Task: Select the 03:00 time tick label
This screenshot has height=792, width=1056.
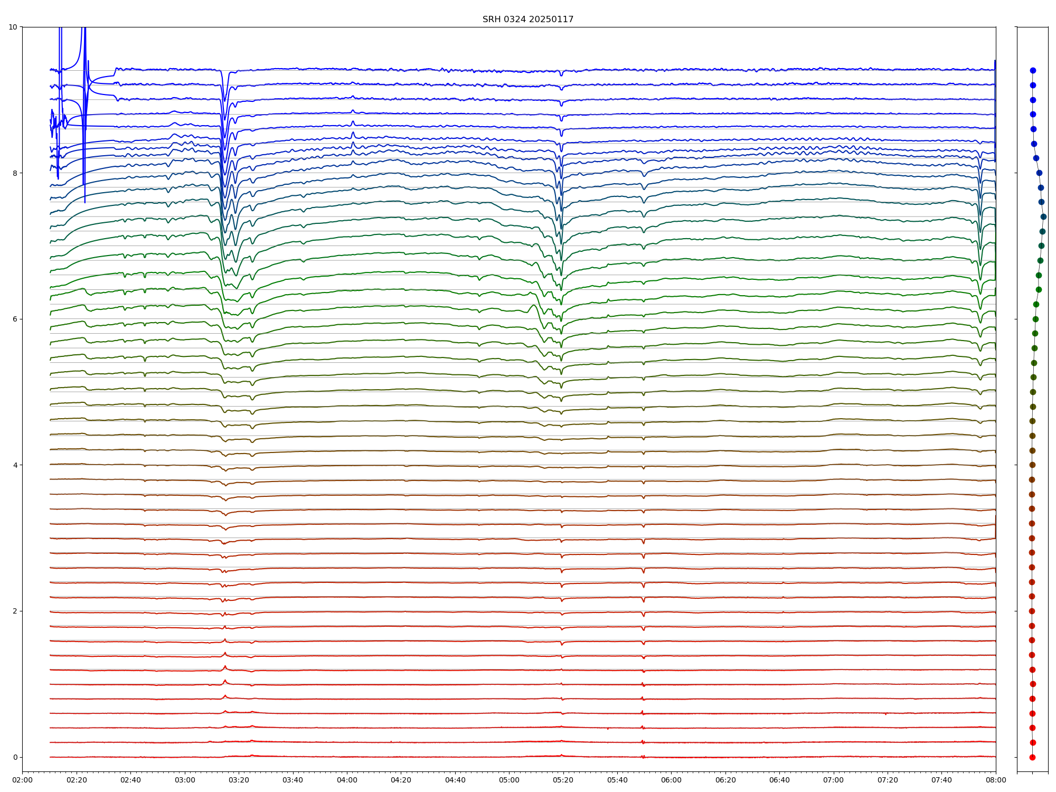Action: [x=185, y=780]
